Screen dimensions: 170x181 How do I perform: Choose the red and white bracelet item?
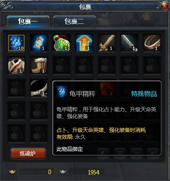click(x=152, y=43)
